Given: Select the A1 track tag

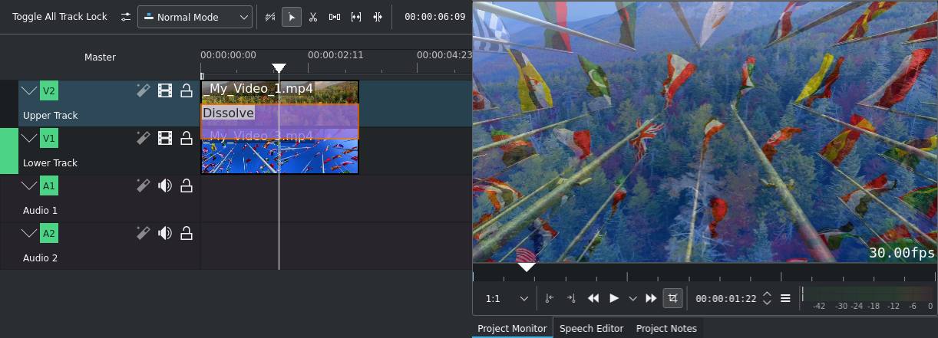Looking at the screenshot, I should click(49, 186).
